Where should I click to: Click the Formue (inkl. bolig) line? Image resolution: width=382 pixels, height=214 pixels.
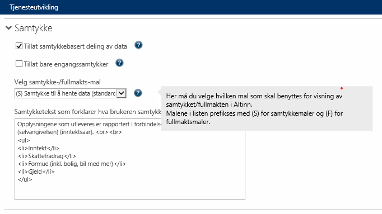tap(72, 164)
